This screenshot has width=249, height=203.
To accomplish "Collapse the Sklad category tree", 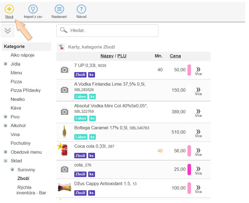I will 5,161.
